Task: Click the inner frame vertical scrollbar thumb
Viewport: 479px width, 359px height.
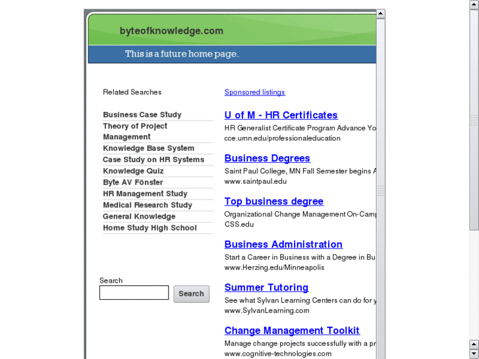Action: (380, 190)
